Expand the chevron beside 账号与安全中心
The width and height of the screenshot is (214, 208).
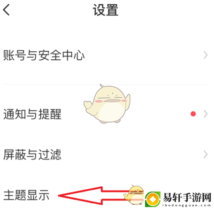pos(206,55)
